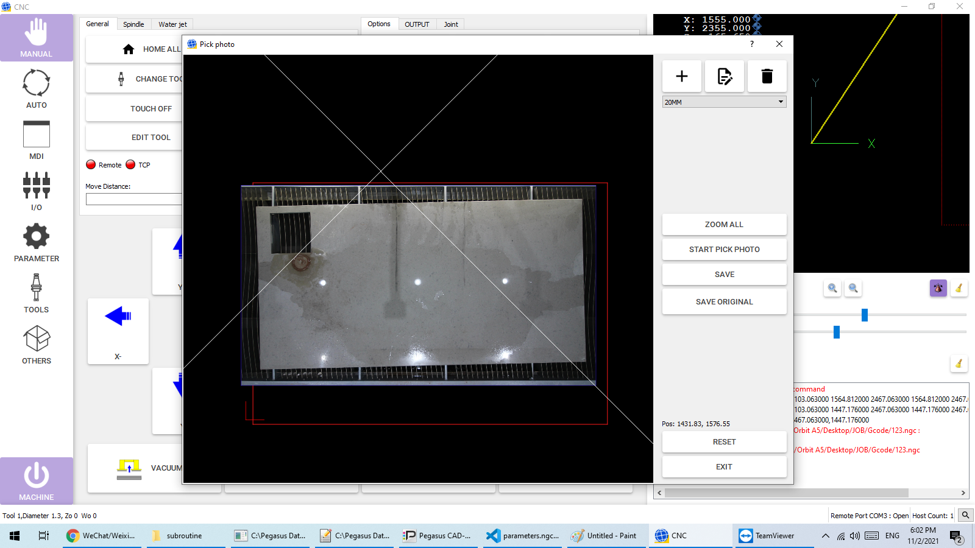Viewport: 975px width, 548px height.
Task: Open the MDI panel
Action: click(36, 140)
